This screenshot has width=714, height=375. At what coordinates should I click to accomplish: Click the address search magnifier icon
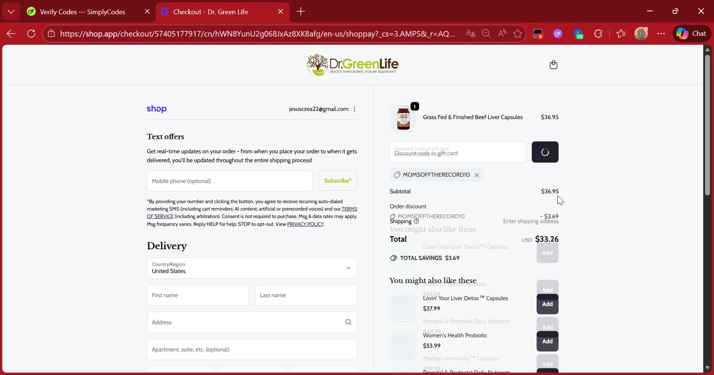pos(348,322)
